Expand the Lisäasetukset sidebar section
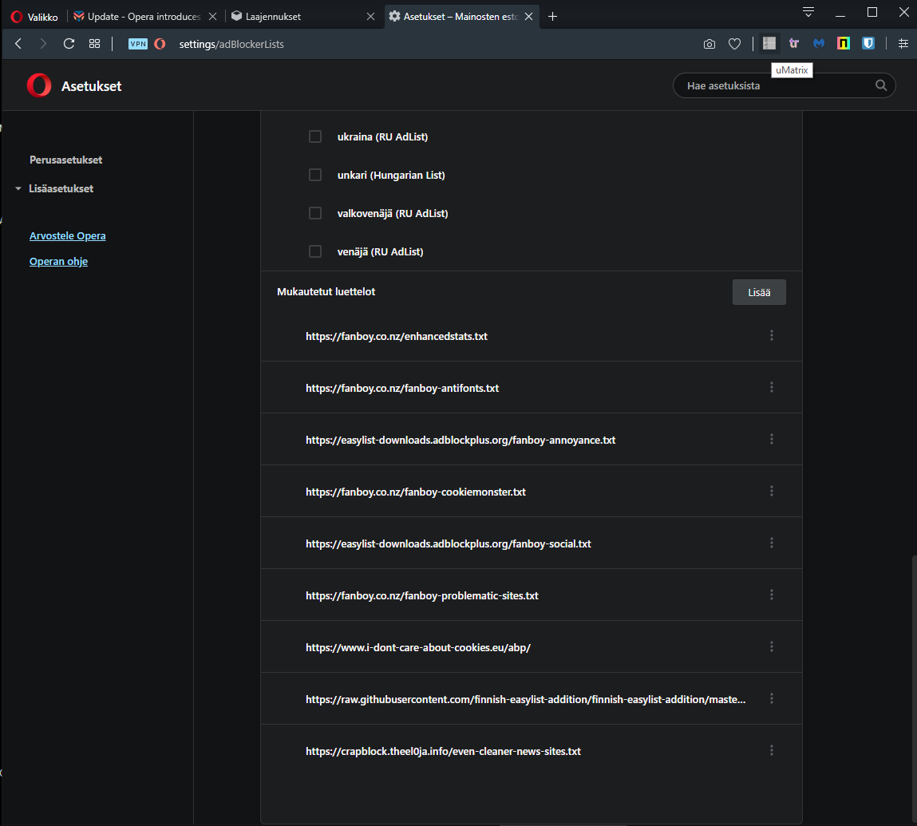The image size is (917, 826). [61, 188]
